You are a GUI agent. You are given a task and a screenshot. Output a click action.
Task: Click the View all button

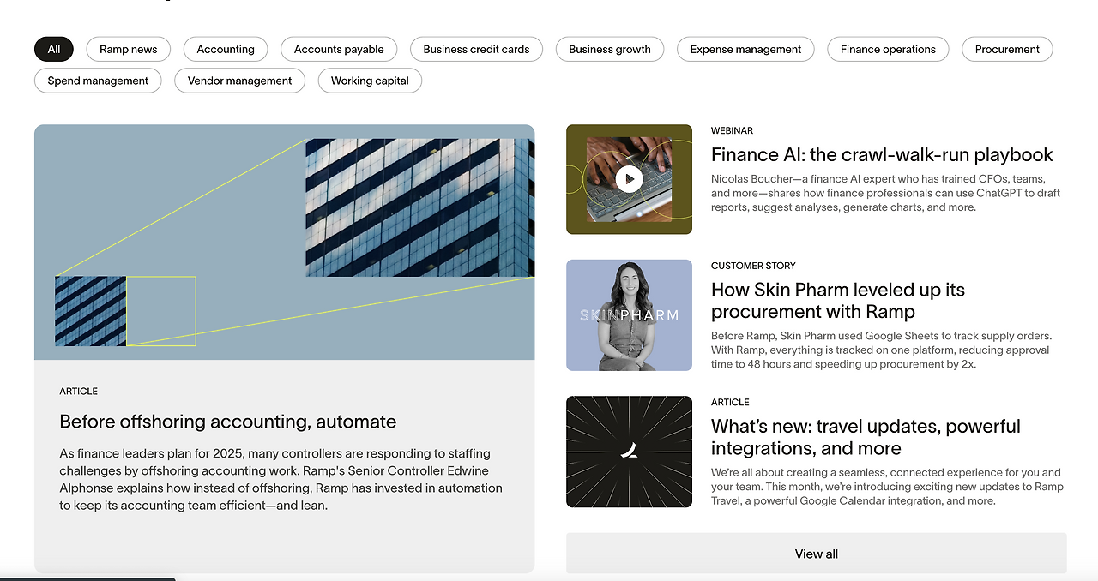pos(817,554)
